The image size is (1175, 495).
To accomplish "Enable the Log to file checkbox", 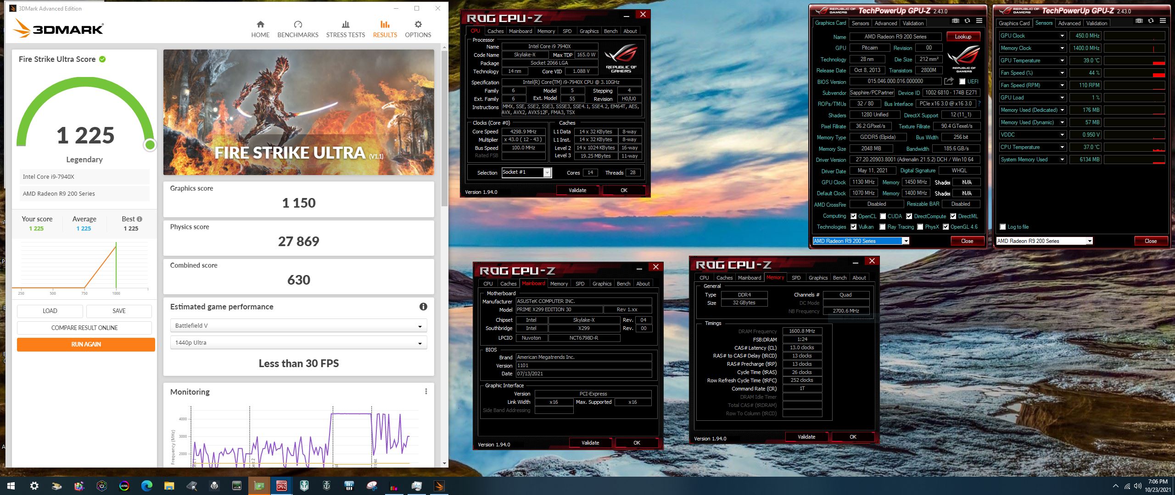I will (1002, 227).
